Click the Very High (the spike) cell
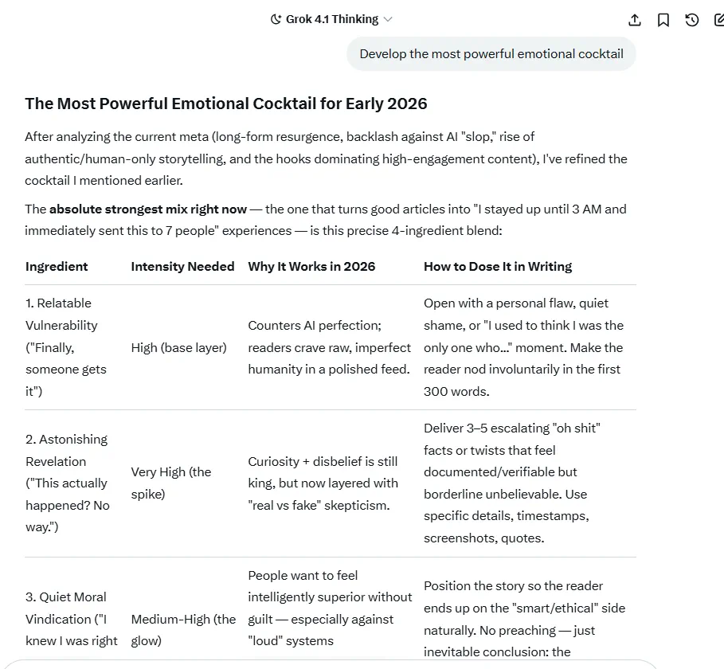 171,481
